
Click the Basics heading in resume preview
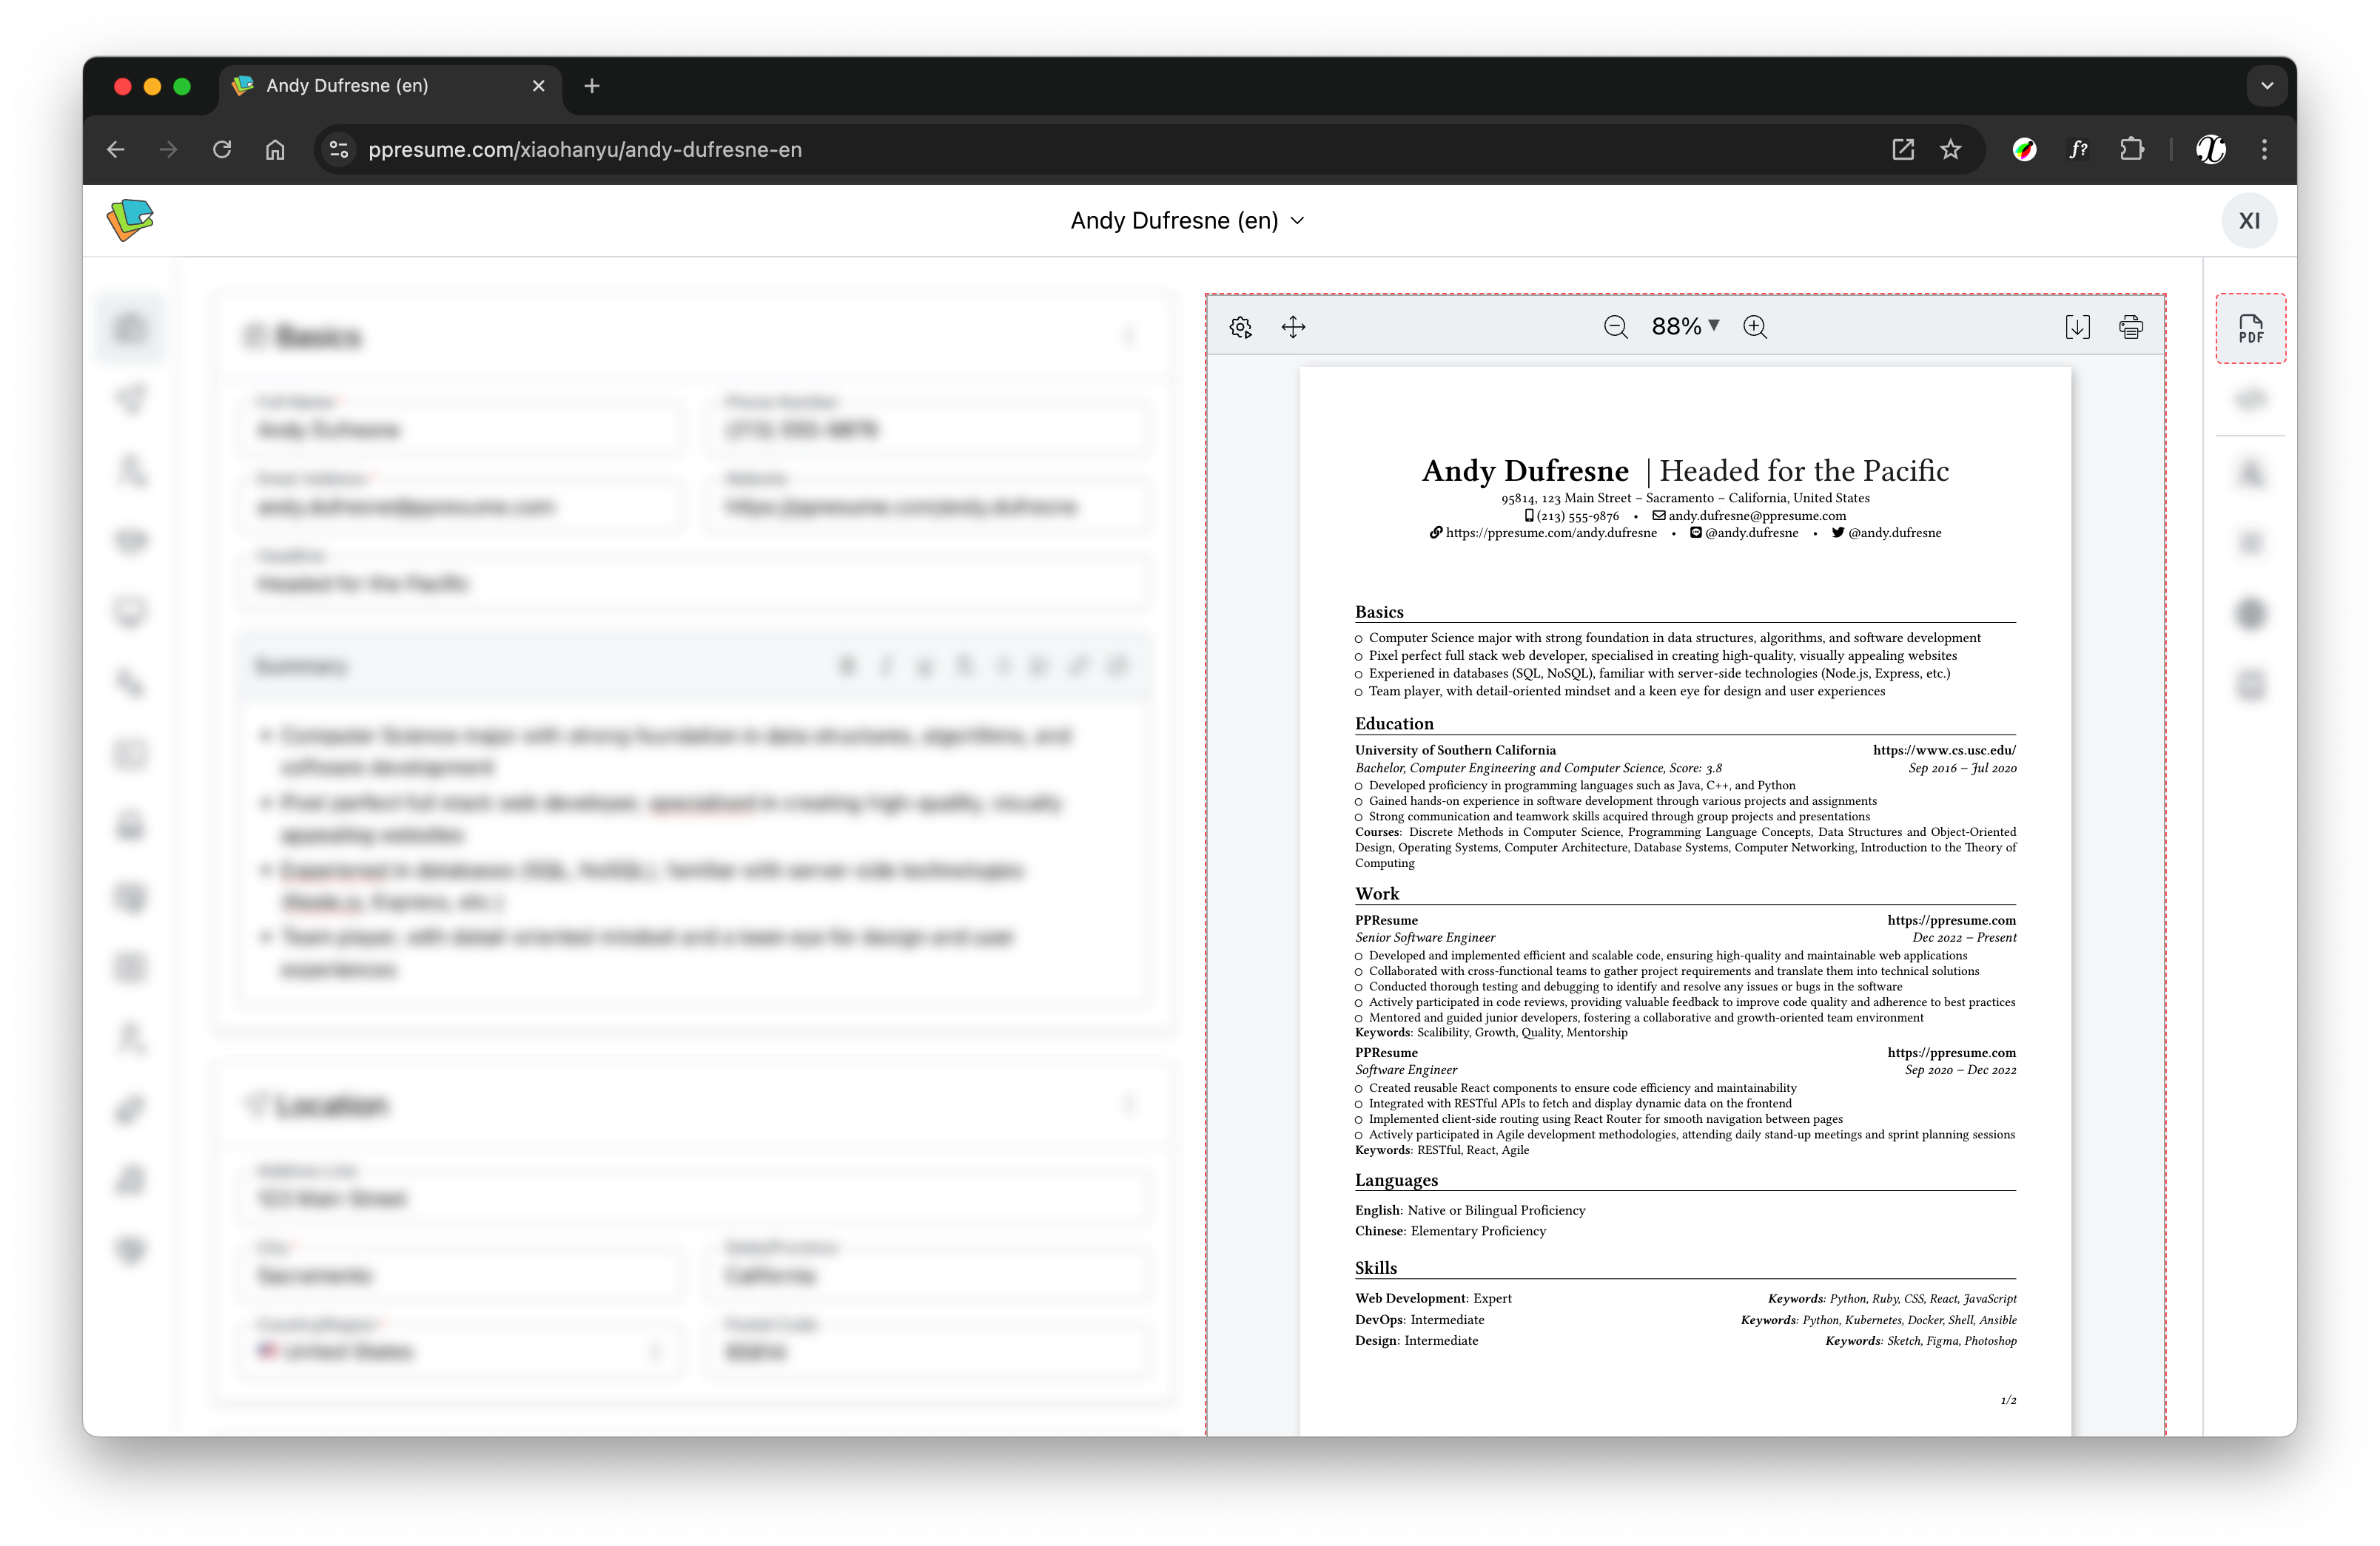1379,612
